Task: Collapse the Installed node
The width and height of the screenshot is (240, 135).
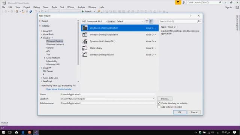Action: coord(40,26)
